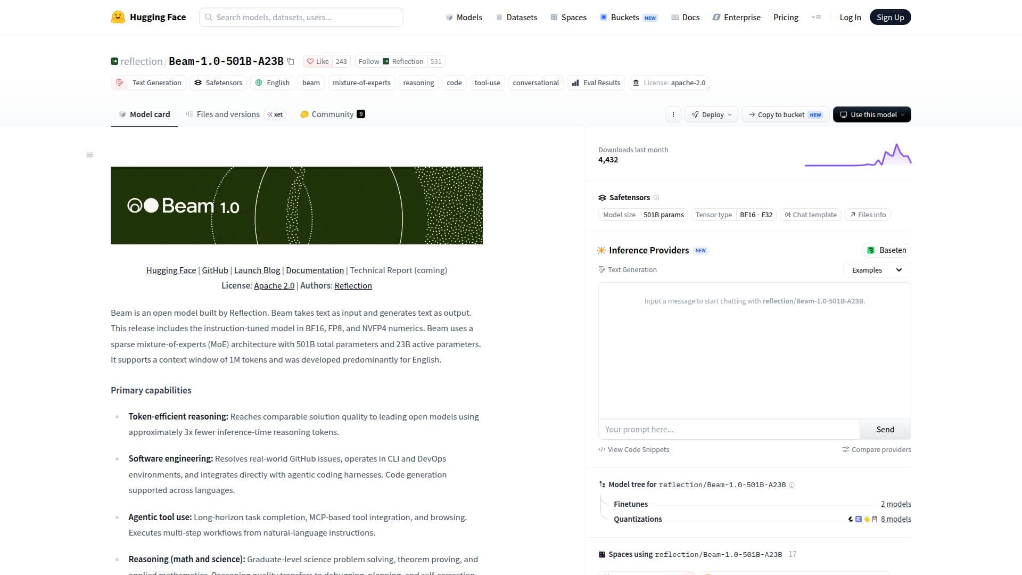Expand the Use this model dropdown
Viewport: 1022px width, 575px height.
(872, 114)
